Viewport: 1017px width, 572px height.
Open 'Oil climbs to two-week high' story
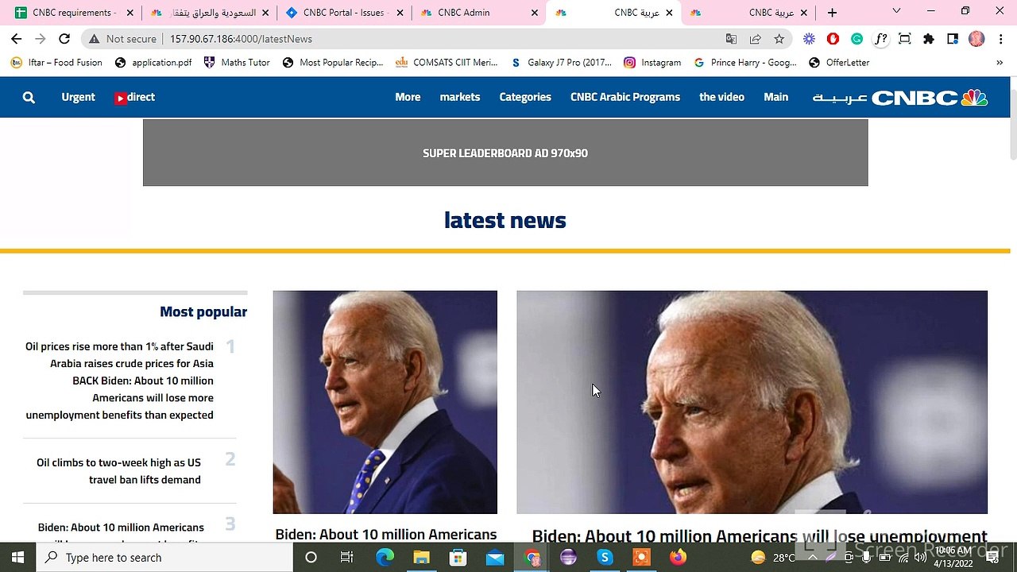(x=118, y=471)
